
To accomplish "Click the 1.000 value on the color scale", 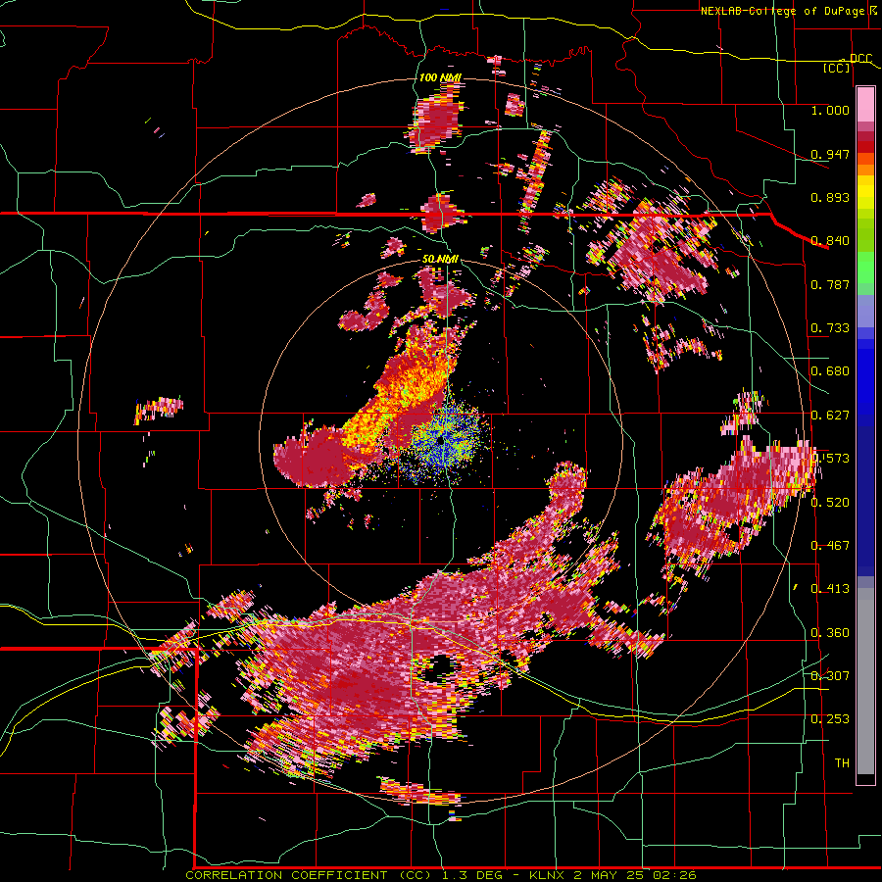I will pos(830,110).
